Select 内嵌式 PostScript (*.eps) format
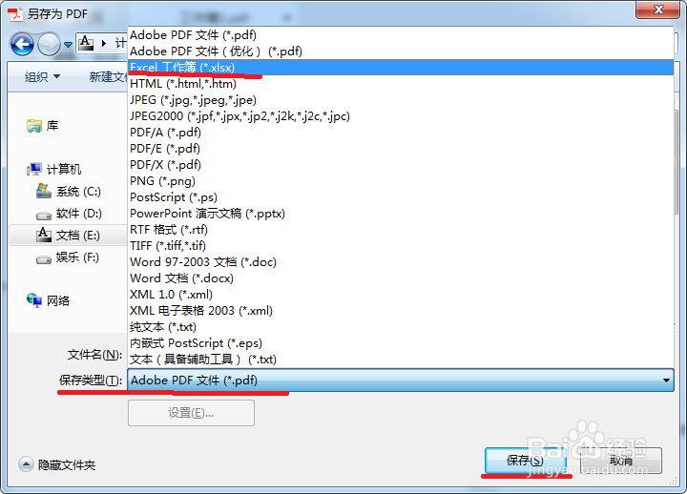Screen dimensions: 687x494 tap(401, 343)
